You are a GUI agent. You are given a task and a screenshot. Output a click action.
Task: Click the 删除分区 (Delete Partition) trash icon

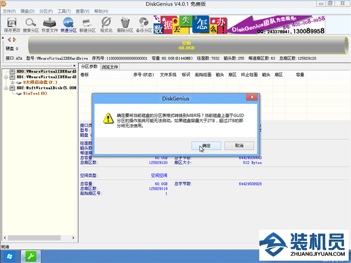[x=125, y=24]
